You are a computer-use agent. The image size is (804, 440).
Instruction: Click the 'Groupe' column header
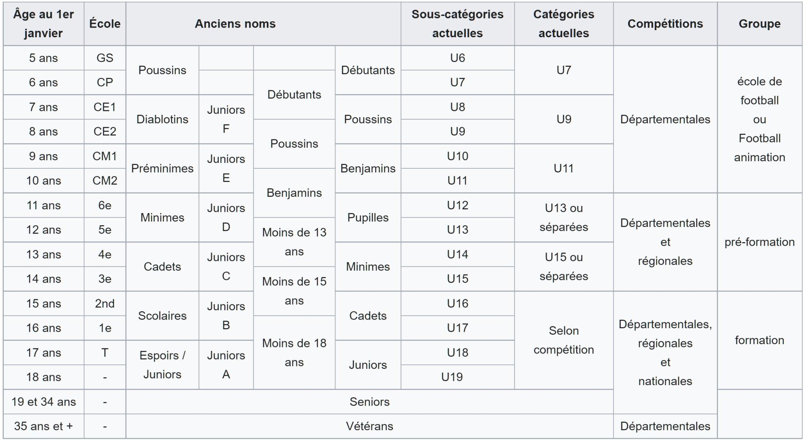760,24
